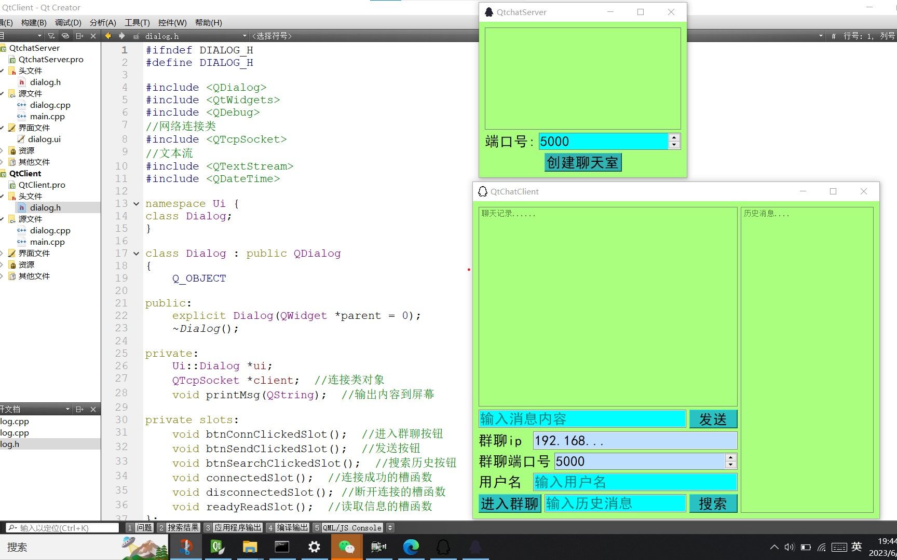Open the open documents pane dropdown
Viewport: 897px width, 560px height.
point(67,409)
